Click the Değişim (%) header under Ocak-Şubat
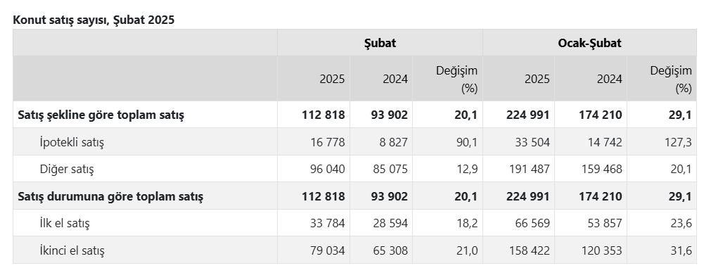 [671, 79]
